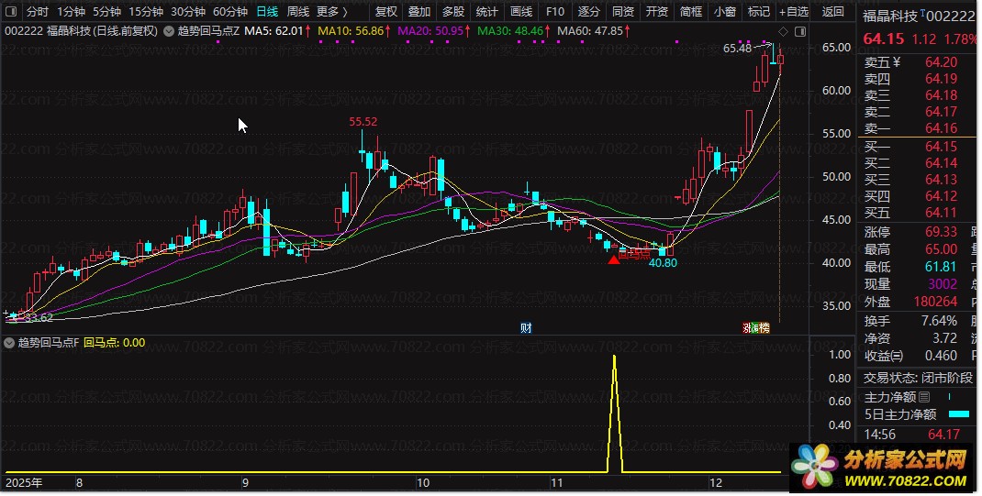Click the 5日主力净额 cyan bar
This screenshot has height=496, width=982.
point(959,414)
